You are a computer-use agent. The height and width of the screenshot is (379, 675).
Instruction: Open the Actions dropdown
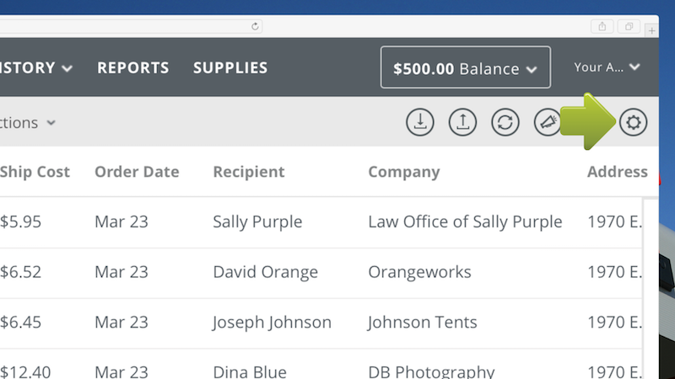point(28,123)
